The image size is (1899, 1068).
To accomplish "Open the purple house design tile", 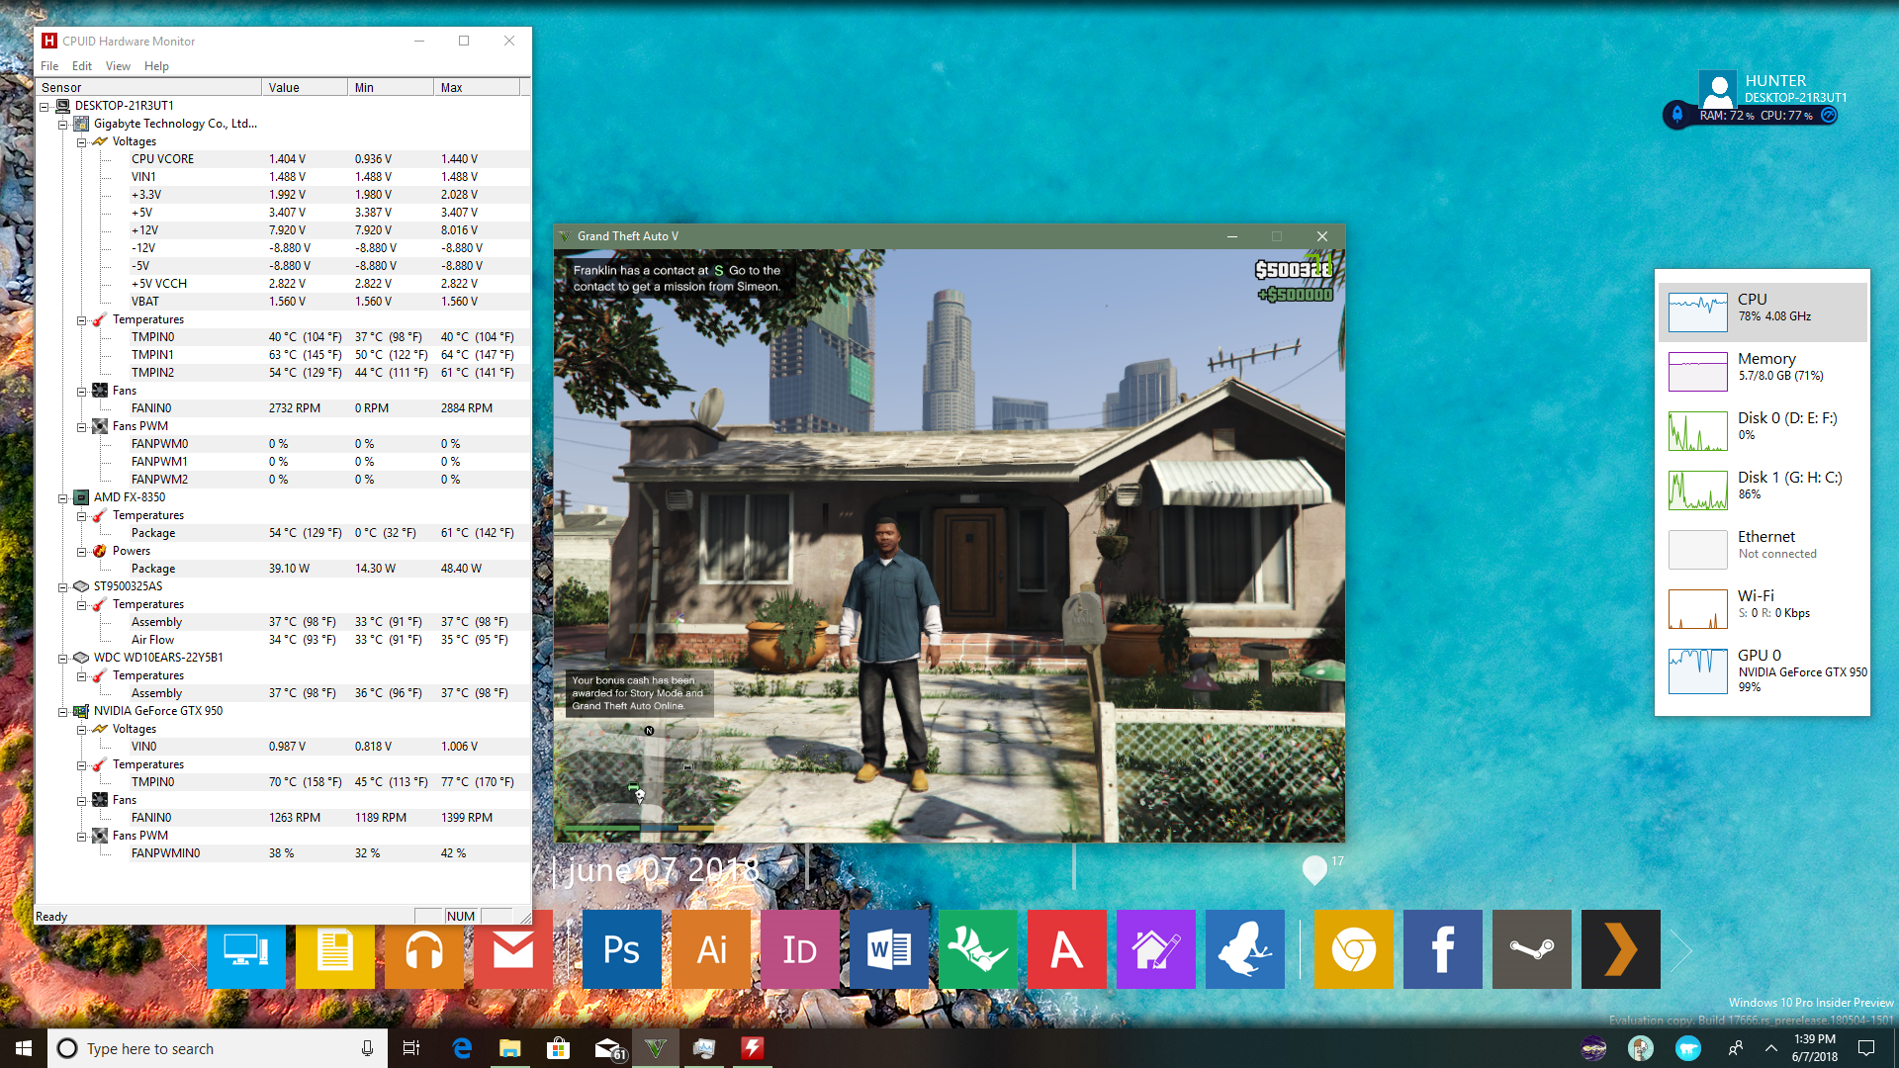I will [1156, 949].
